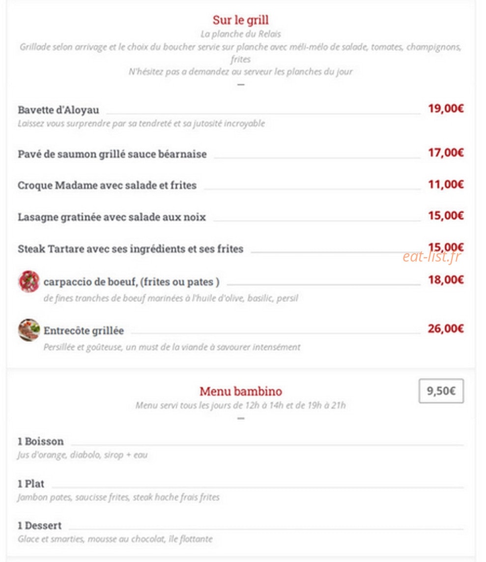This screenshot has height=562, width=486.
Task: Click the Entrecôte grillée item title
Action: (84, 330)
